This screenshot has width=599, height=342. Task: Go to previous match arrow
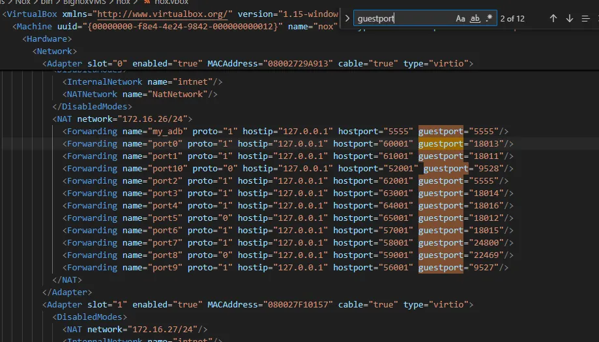(553, 18)
